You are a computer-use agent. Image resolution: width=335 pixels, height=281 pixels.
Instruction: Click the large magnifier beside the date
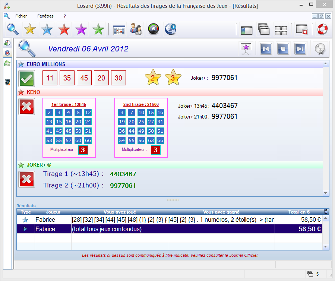(27, 48)
